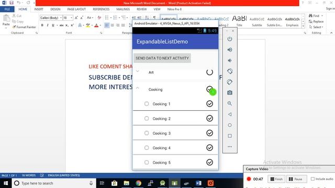Open the Windows Start menu
The height and width of the screenshot is (188, 335).
pos(6,183)
